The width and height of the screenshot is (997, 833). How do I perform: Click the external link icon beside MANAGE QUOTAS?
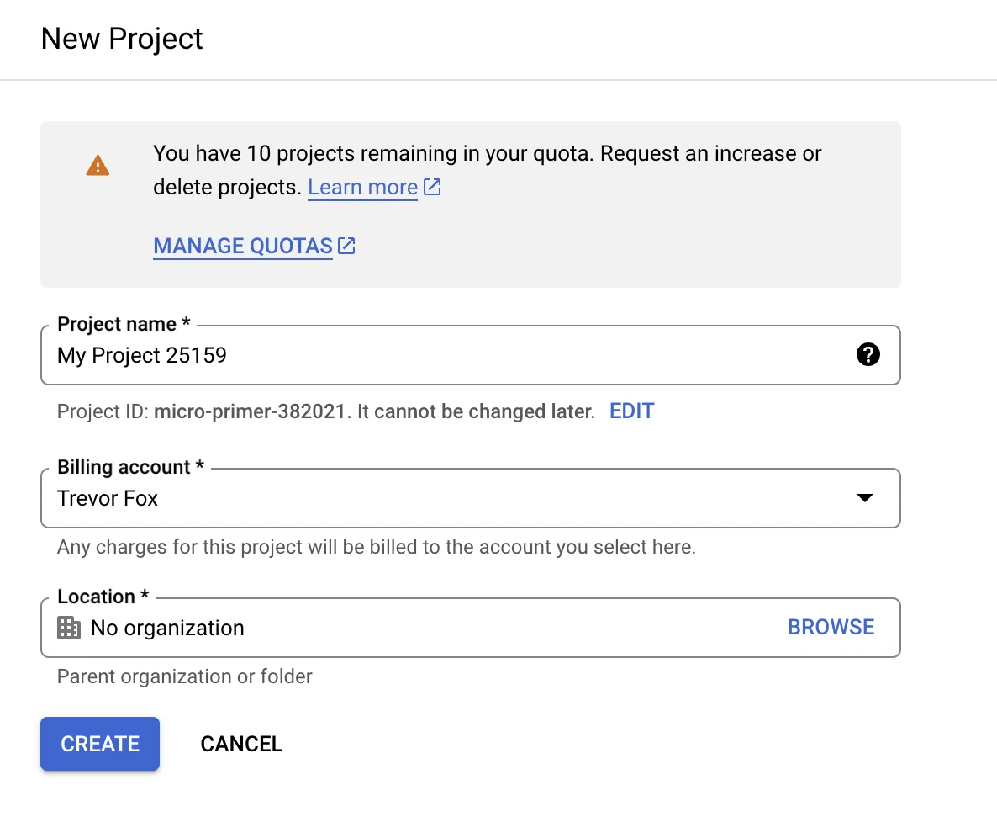(x=346, y=245)
